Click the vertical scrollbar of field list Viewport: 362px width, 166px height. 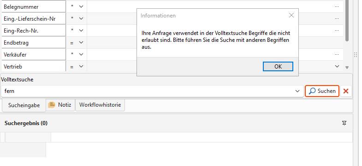347,21
